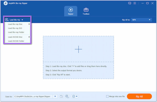Image resolution: width=157 pixels, height=102 pixels.
Task: Click the hardware acceleration icon
Action: coord(67,97)
